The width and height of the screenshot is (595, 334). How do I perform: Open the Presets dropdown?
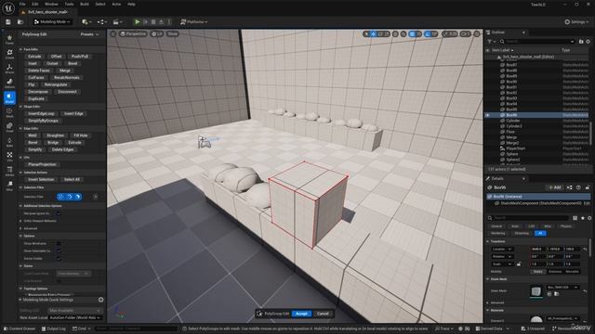pos(89,34)
